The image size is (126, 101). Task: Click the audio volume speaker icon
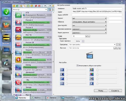point(91,83)
